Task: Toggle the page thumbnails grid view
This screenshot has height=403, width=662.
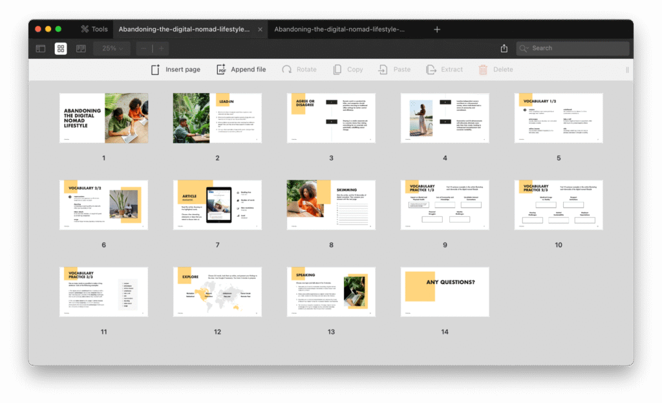Action: tap(60, 49)
